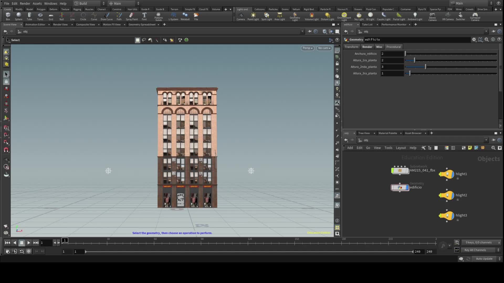Select the Box tool on the Create shelf
The width and height of the screenshot is (504, 283).
click(8, 16)
